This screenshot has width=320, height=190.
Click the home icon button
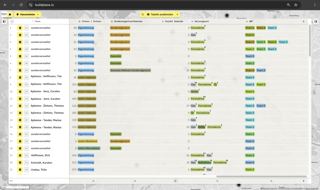(10, 14)
